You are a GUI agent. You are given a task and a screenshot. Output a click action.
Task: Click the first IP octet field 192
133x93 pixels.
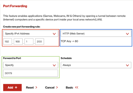click(7, 42)
